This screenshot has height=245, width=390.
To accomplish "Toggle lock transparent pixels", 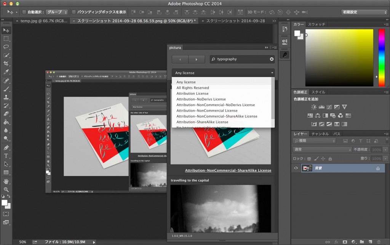I will 309,159.
